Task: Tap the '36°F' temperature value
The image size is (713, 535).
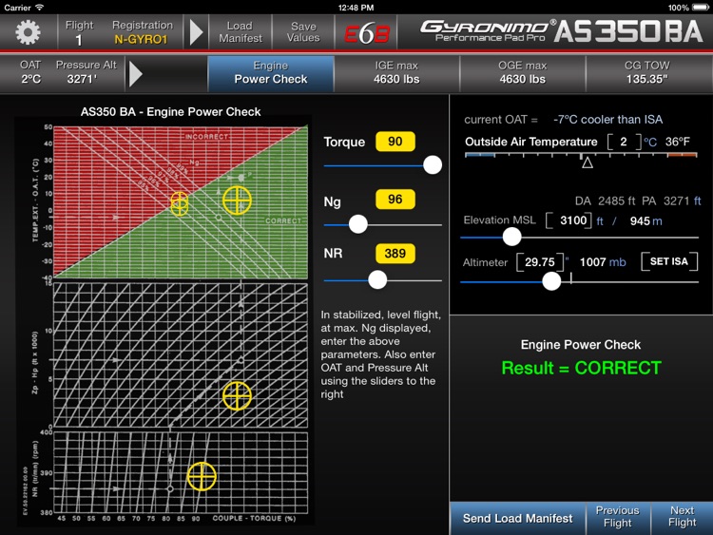Action: click(x=678, y=142)
